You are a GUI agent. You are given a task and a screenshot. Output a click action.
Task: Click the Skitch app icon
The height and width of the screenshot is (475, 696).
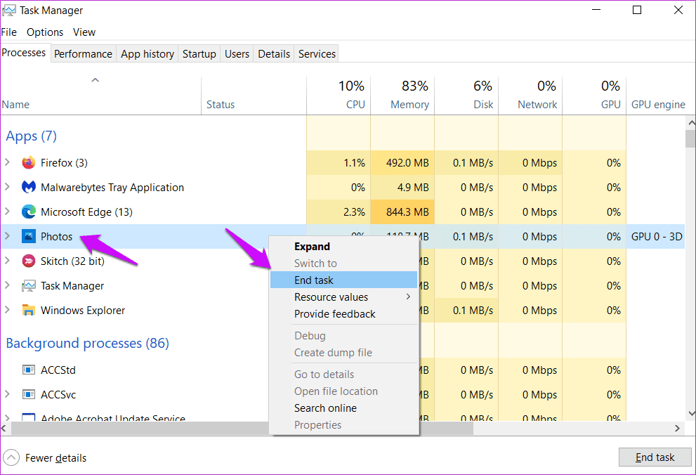click(29, 261)
